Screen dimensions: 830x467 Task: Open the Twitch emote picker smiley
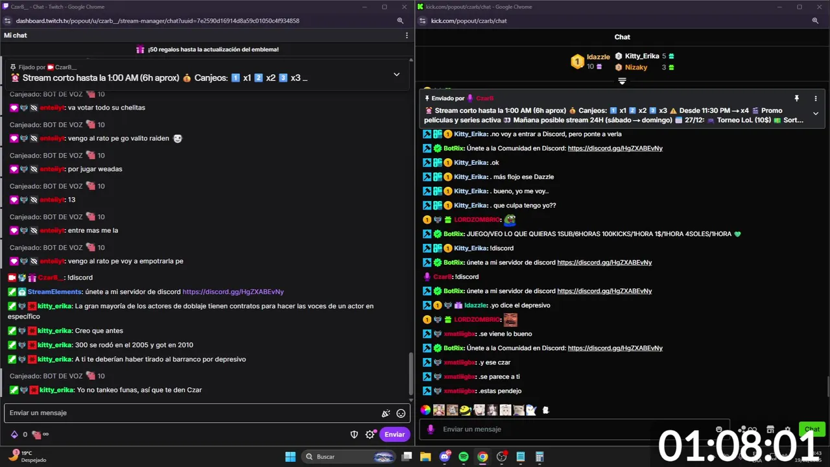[x=401, y=413]
